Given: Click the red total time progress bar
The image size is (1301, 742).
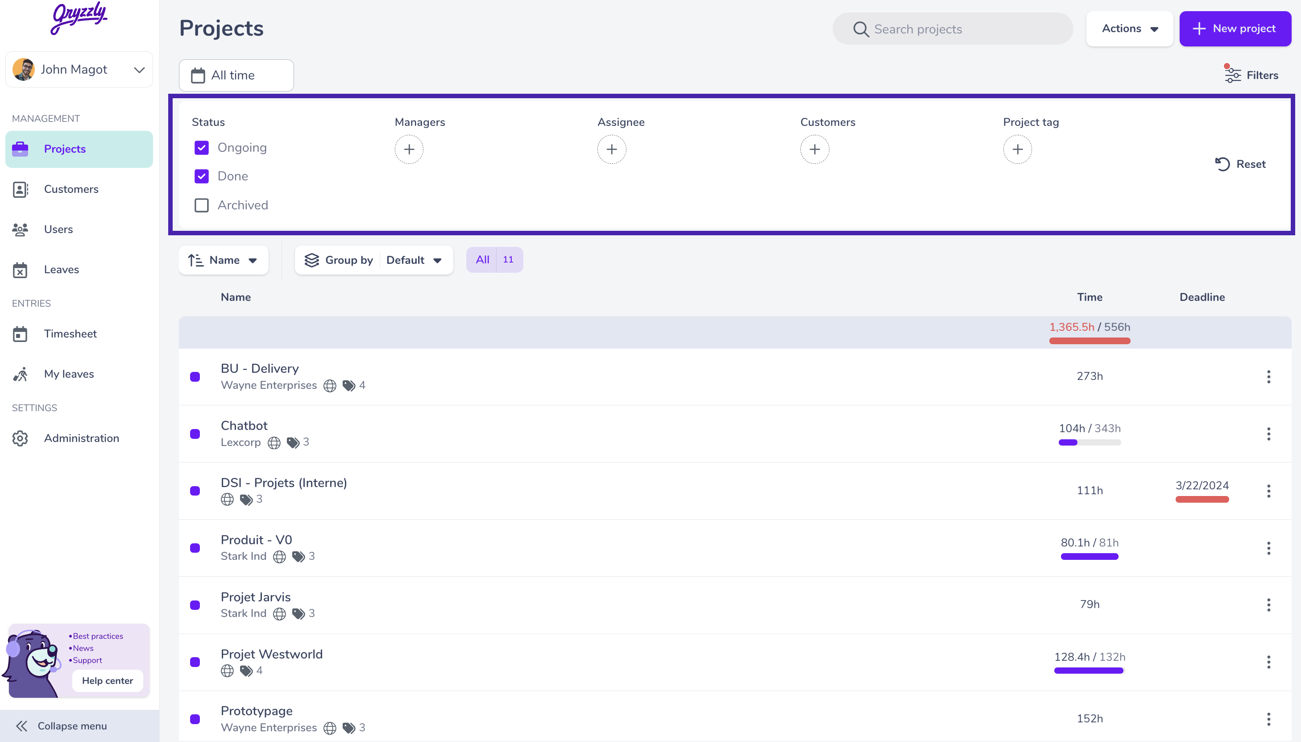Looking at the screenshot, I should [1089, 341].
